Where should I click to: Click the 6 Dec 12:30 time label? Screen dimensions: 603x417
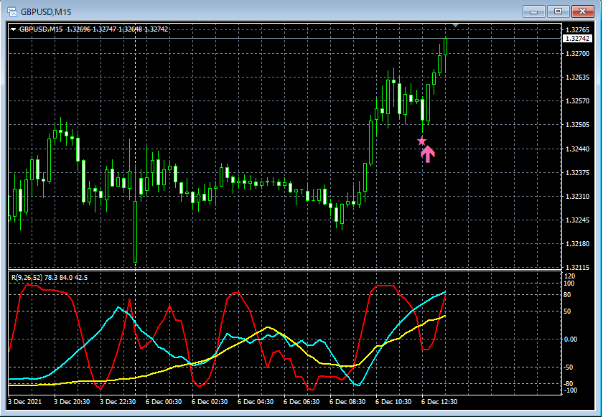(439, 402)
